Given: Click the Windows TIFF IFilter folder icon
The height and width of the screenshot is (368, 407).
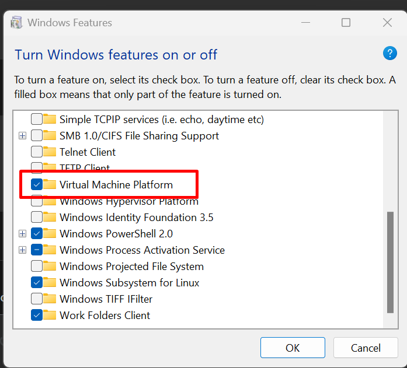Looking at the screenshot, I should (x=50, y=299).
